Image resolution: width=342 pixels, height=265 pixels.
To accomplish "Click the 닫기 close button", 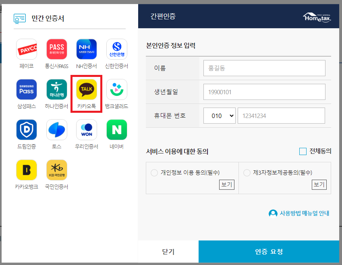I will [168, 251].
